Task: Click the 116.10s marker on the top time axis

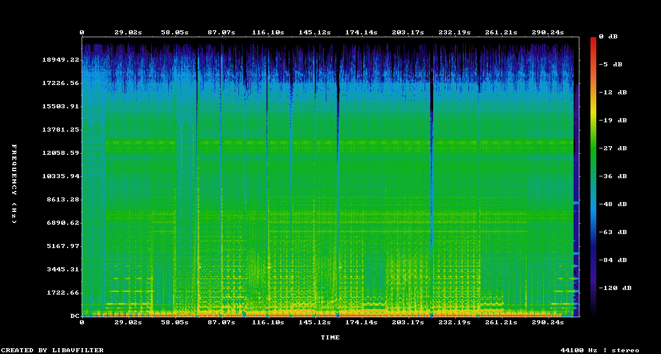Action: click(268, 33)
